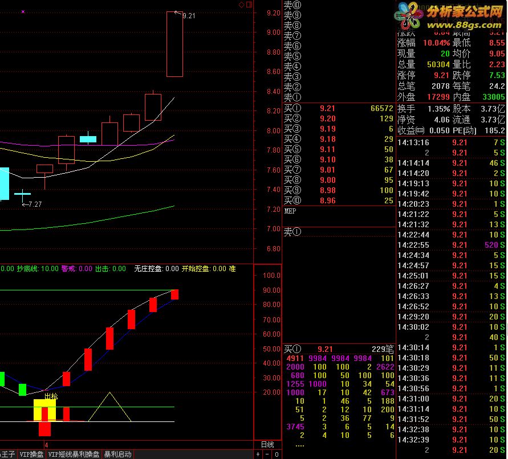Image resolution: width=508 pixels, height=459 pixels.
Task: Click the 跌停 7.53 limit-down value
Action: tap(497, 75)
